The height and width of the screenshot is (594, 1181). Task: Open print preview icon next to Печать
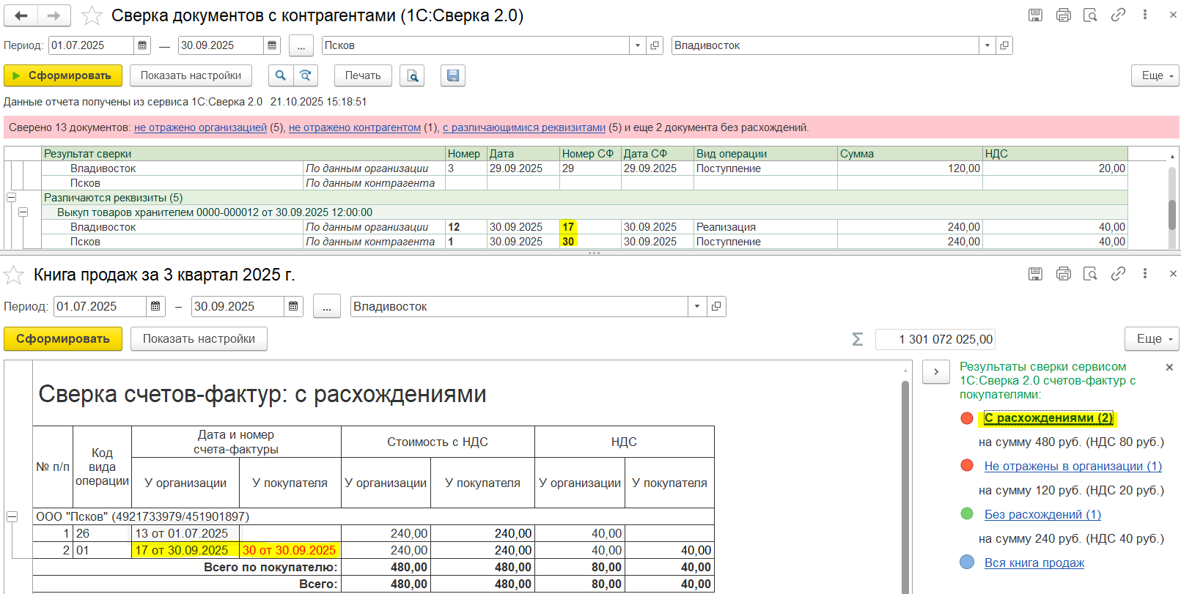413,75
